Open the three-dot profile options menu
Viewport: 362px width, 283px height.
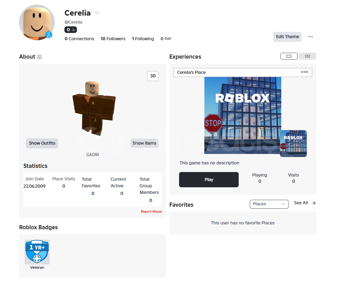(310, 37)
